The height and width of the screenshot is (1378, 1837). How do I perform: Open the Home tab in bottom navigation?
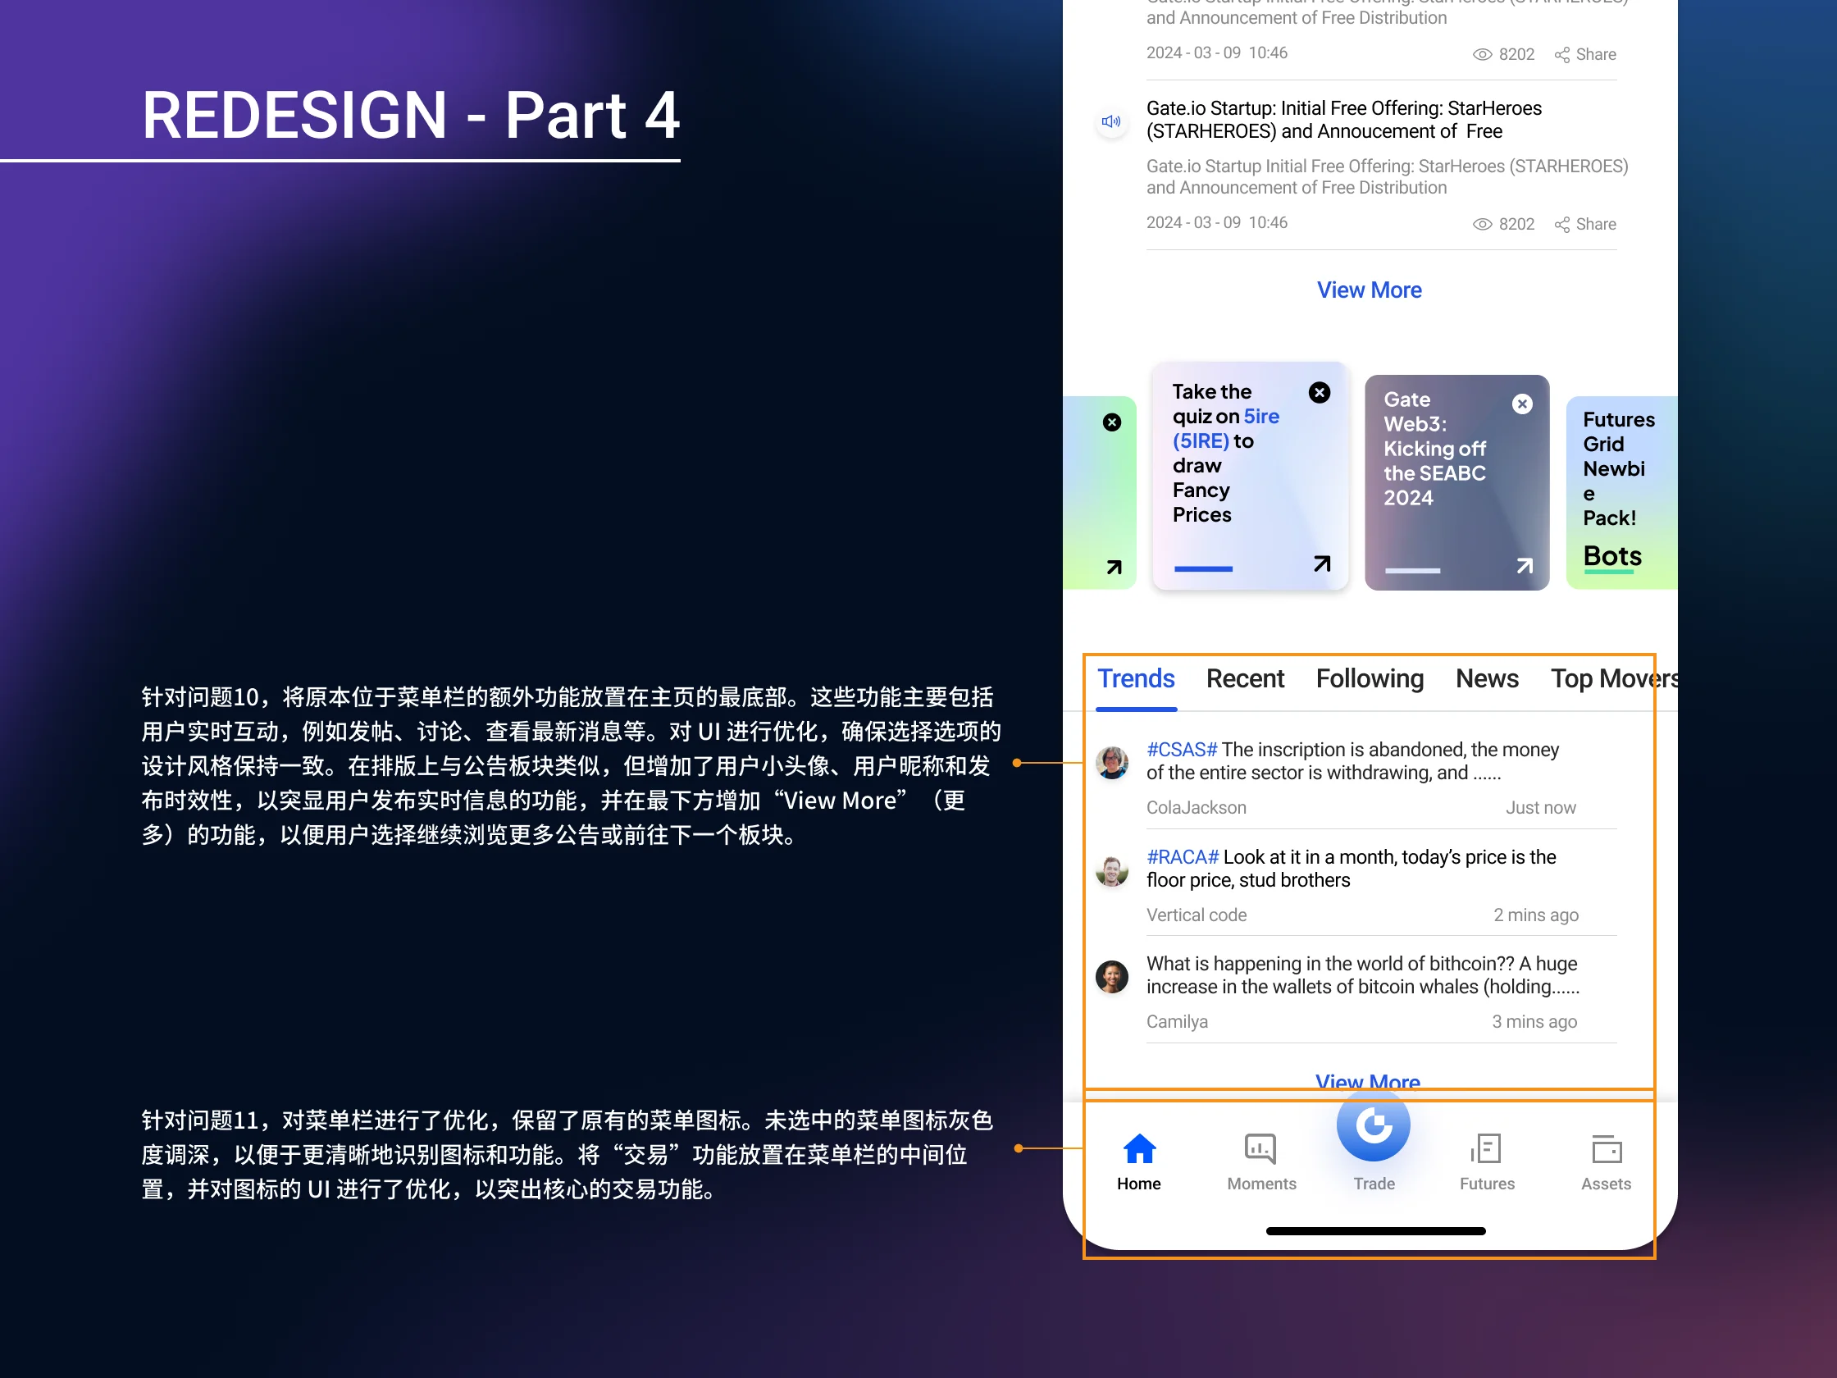[x=1138, y=1163]
